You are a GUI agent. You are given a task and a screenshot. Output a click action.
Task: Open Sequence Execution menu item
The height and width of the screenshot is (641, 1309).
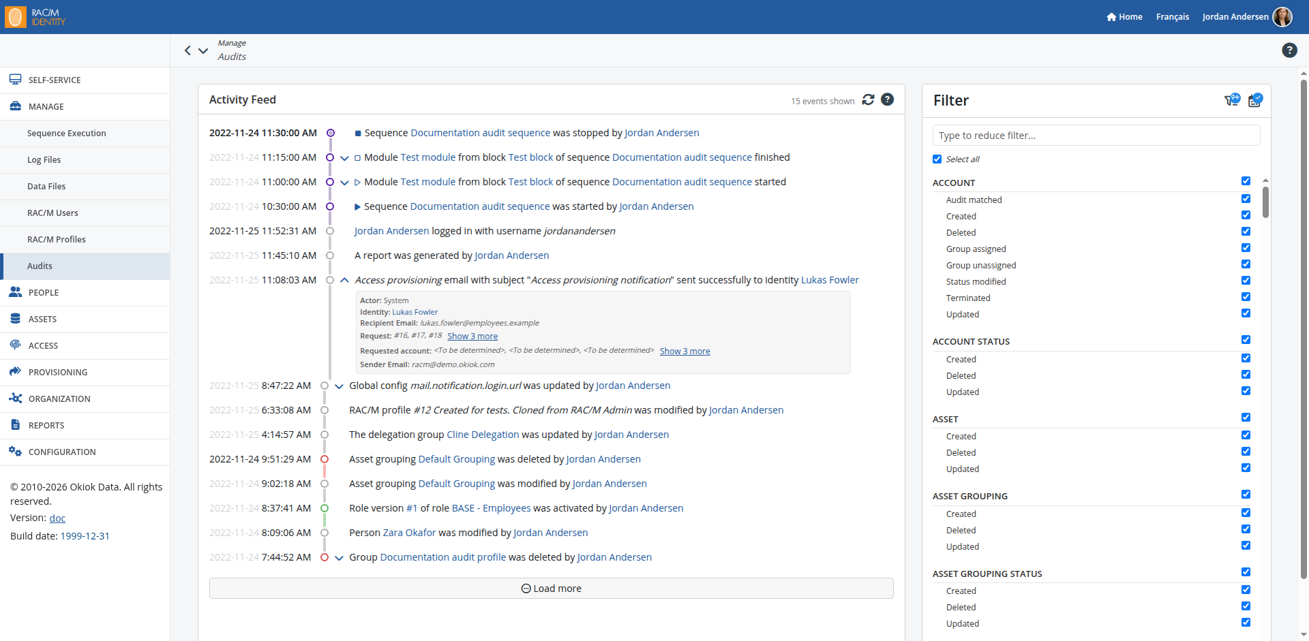[85, 134]
